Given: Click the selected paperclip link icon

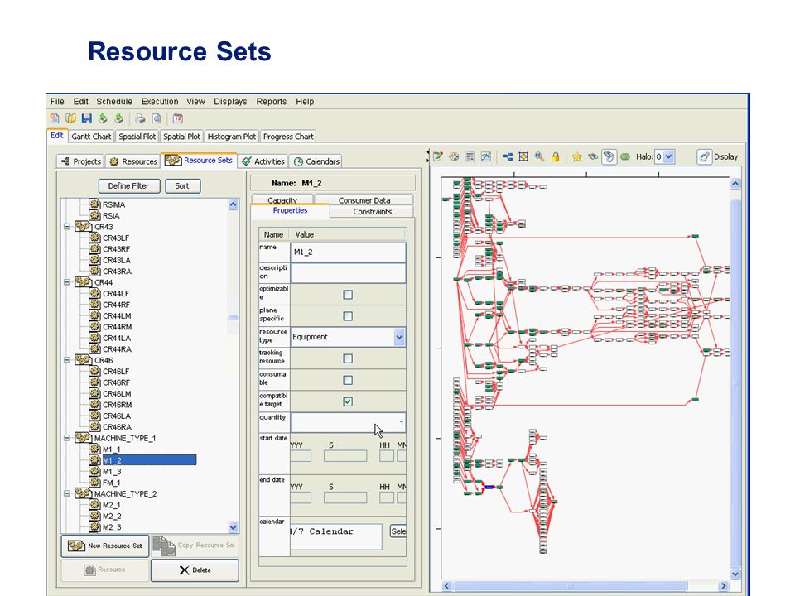Looking at the screenshot, I should [x=609, y=156].
